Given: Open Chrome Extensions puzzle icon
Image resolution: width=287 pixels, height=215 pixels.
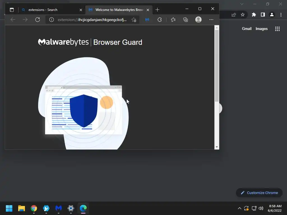Looking at the screenshot, I should pos(254,15).
